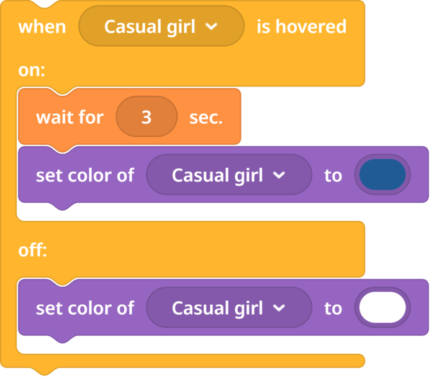Screen dimensions: 447x386
Task: Click the "is hovered" text on the event block
Action: tap(301, 27)
